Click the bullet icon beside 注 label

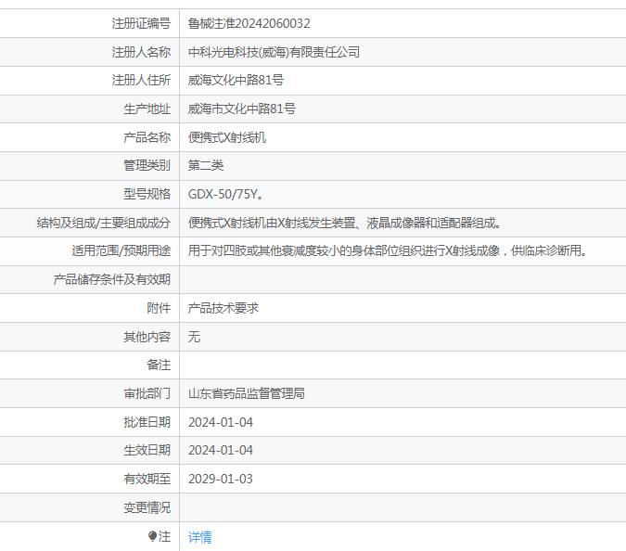[x=152, y=536]
